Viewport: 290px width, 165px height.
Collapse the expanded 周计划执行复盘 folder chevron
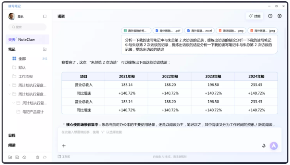[10, 94]
